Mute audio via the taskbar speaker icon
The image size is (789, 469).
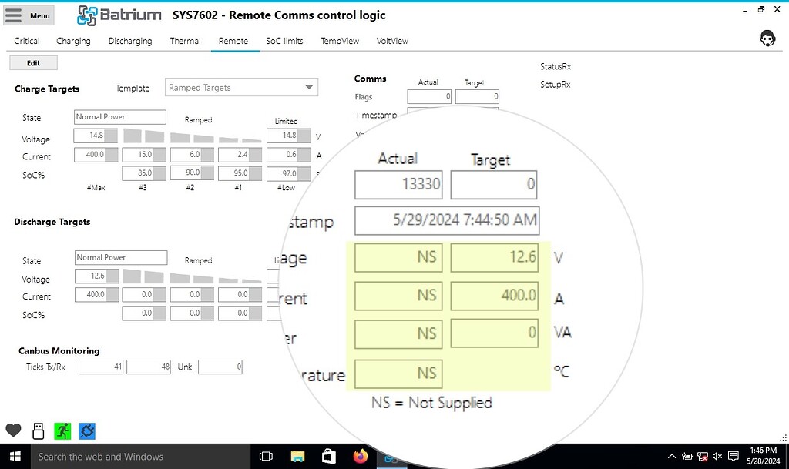pyautogui.click(x=718, y=456)
